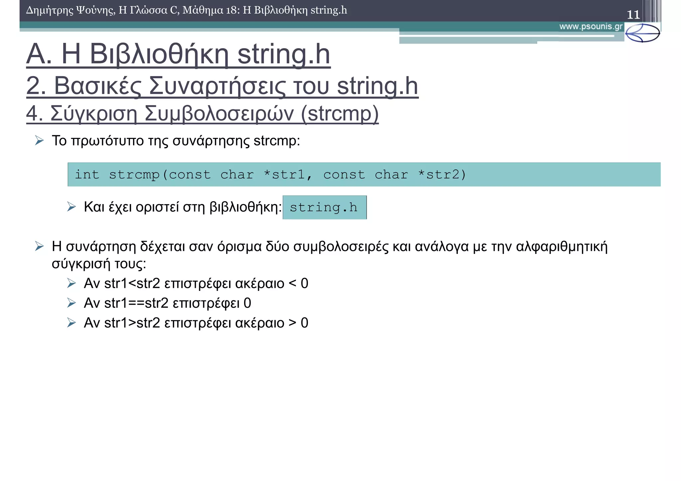Click the paragraph 'Η συνάρτηση δέχεται σαν όρισμα'

pos(330,255)
